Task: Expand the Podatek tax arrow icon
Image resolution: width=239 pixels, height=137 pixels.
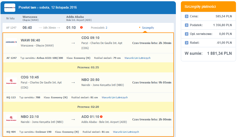Action: coord(187,25)
